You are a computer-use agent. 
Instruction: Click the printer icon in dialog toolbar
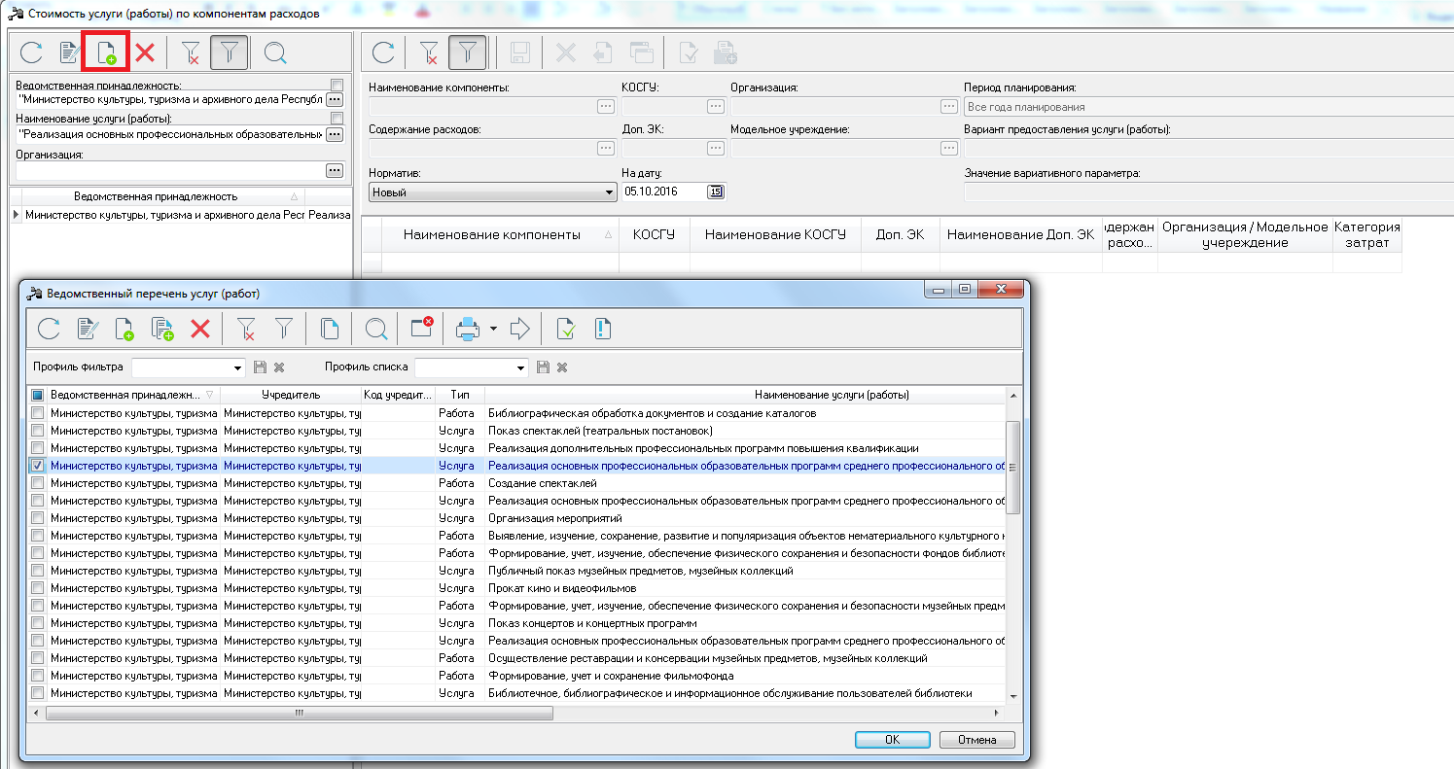click(x=468, y=330)
